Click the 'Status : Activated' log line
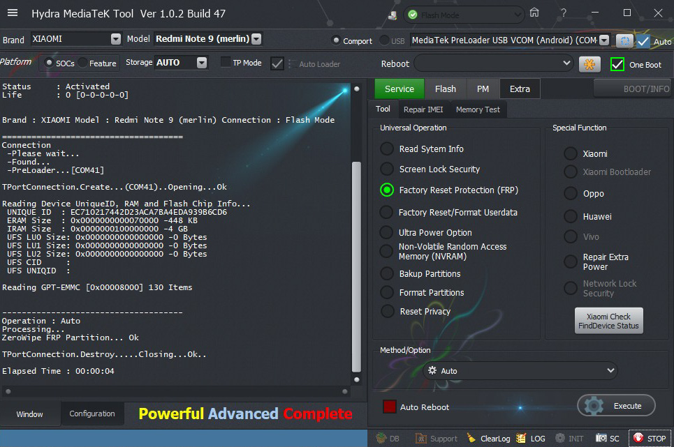Viewport: 674px width, 447px height. (56, 86)
